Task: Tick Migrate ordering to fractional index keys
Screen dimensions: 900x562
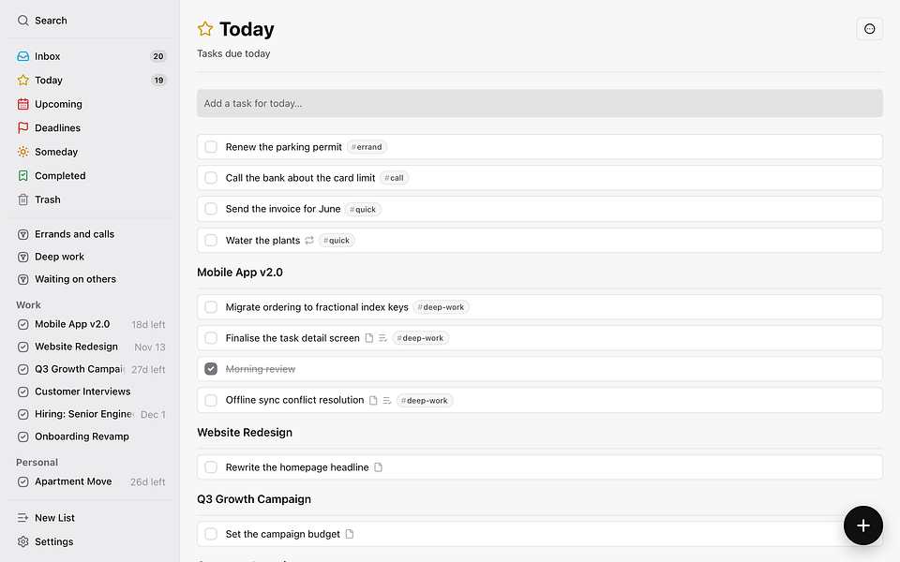Action: coord(211,307)
